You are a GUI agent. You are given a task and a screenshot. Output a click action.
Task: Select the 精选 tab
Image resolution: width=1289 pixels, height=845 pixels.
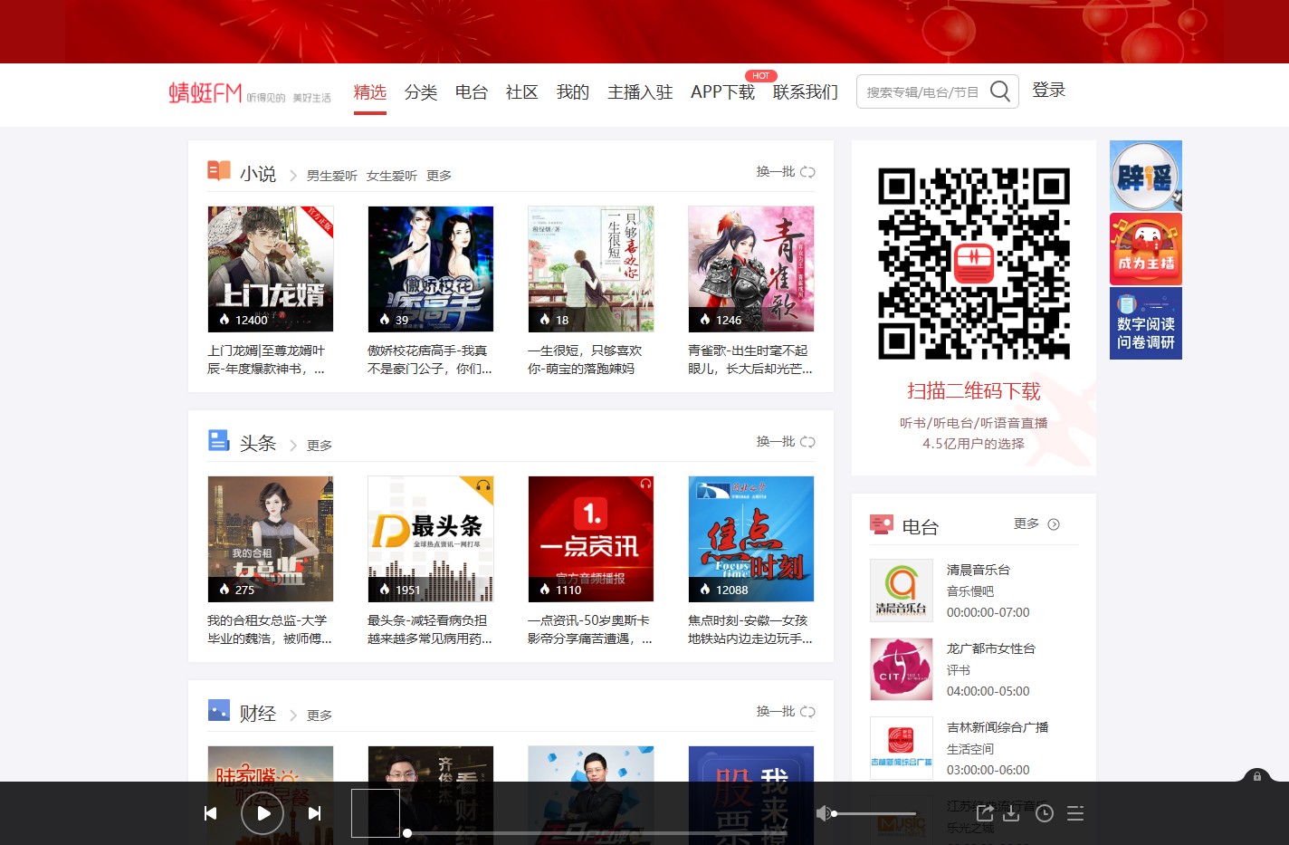(370, 92)
